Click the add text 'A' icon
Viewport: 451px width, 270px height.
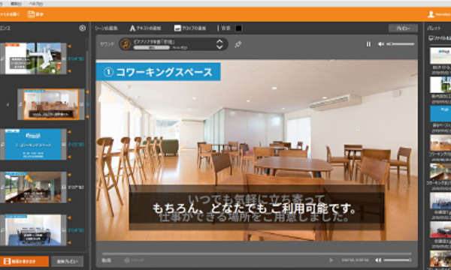pos(132,28)
